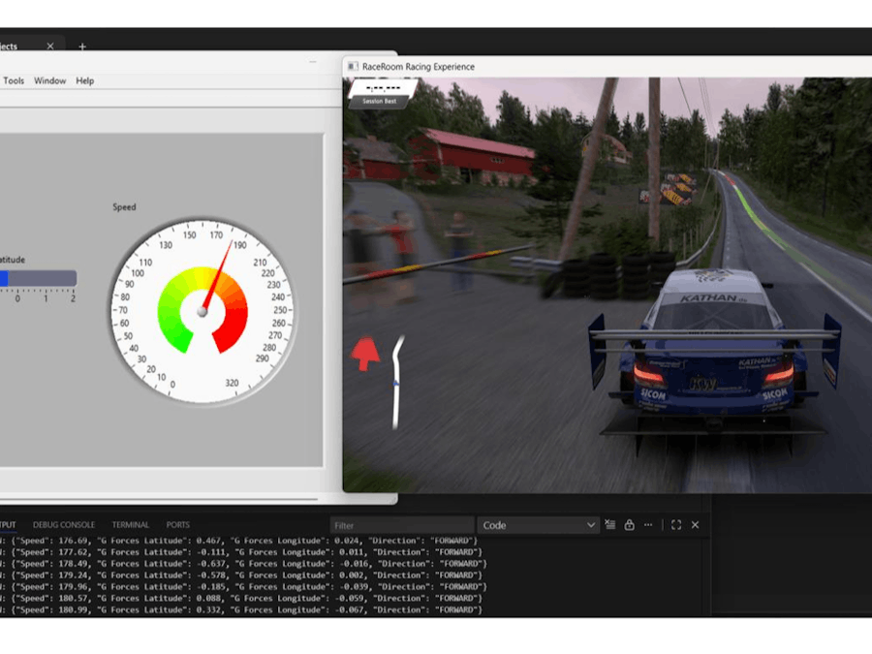Expand the output channel chevron arrow
Screen dimensions: 872x654
(x=592, y=524)
